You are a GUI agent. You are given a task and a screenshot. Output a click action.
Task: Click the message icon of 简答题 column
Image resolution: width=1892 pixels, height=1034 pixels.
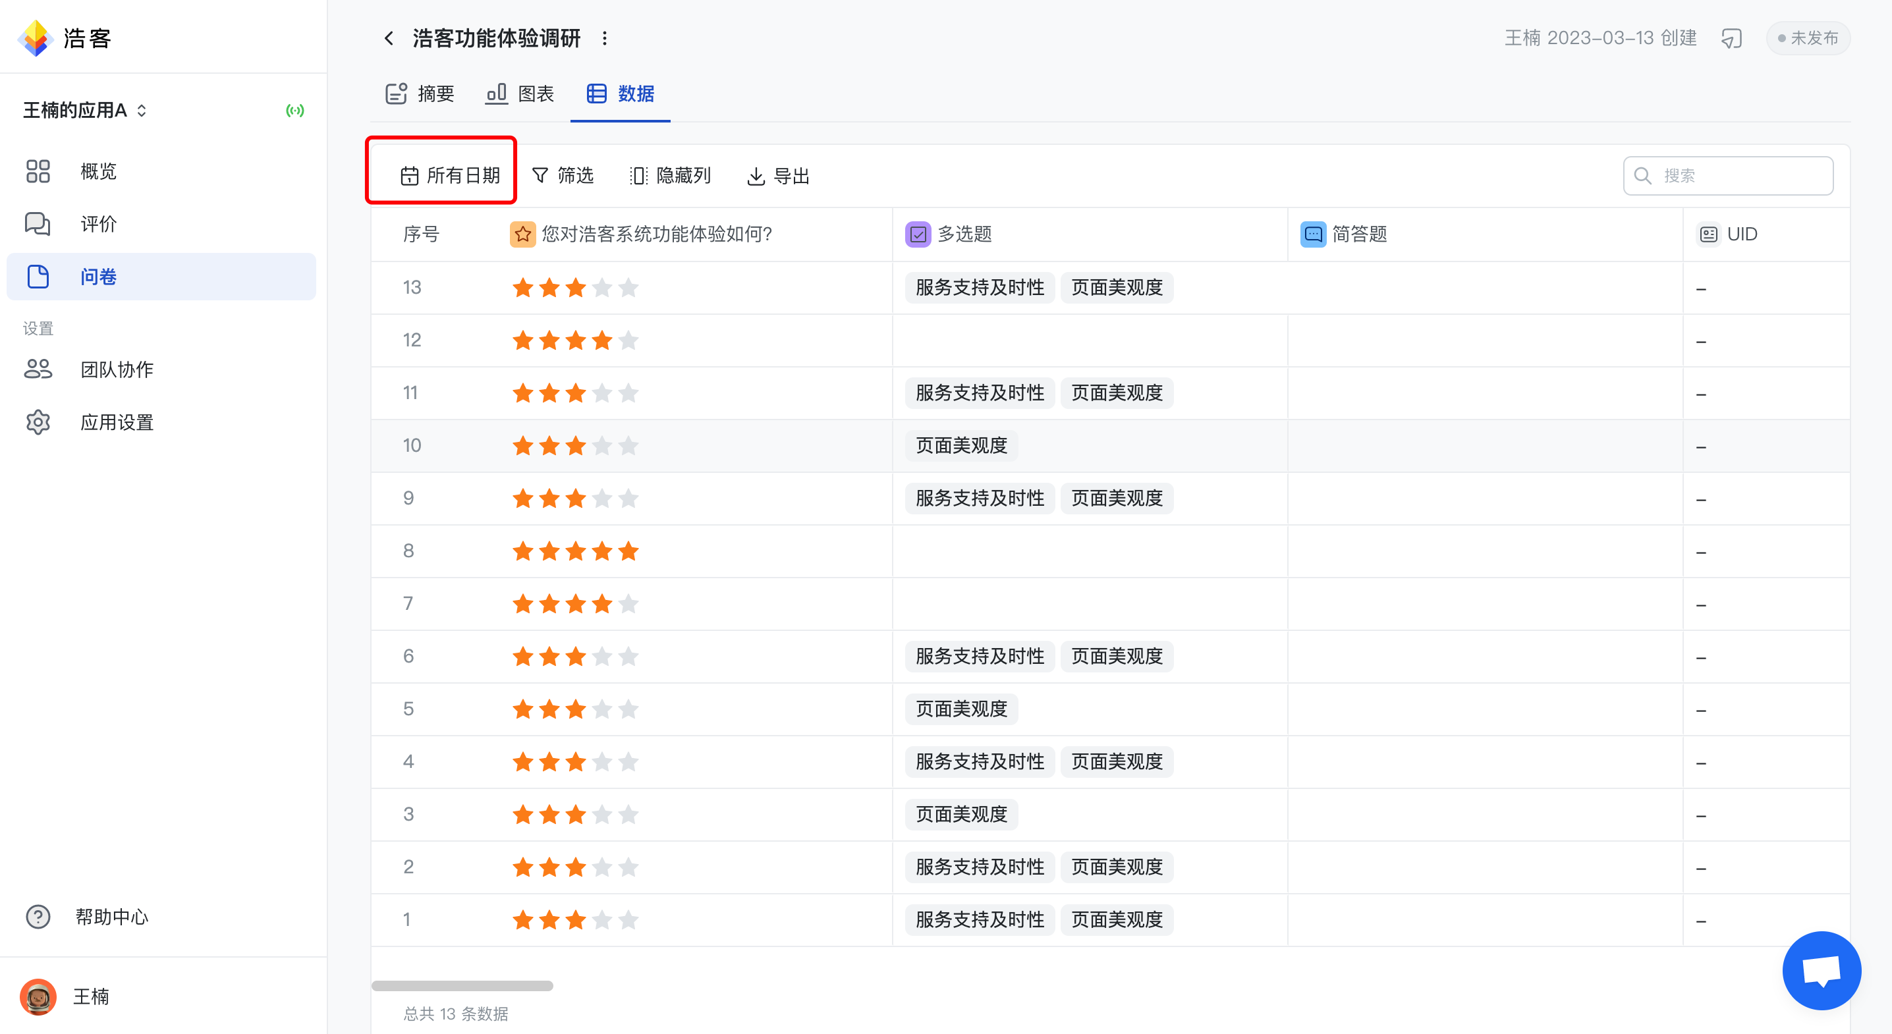(1312, 234)
